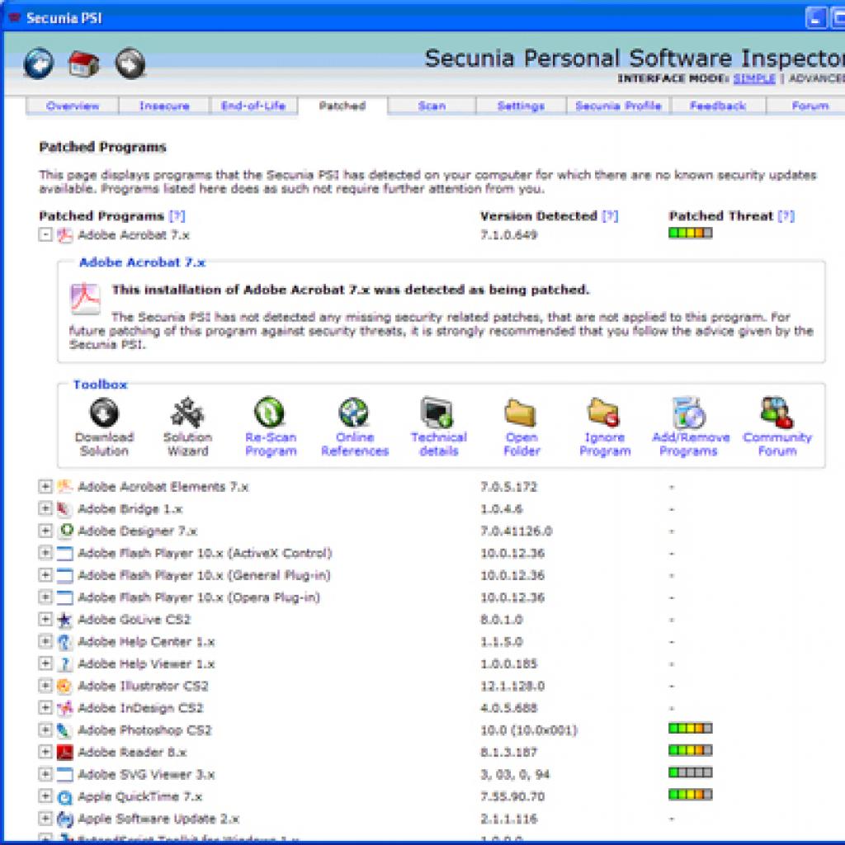Click the Adobe Acrobat 7.x threat rating bar
Screen dimensions: 845x845
pyautogui.click(x=691, y=233)
